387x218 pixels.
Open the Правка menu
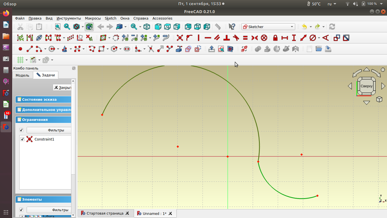tap(35, 18)
